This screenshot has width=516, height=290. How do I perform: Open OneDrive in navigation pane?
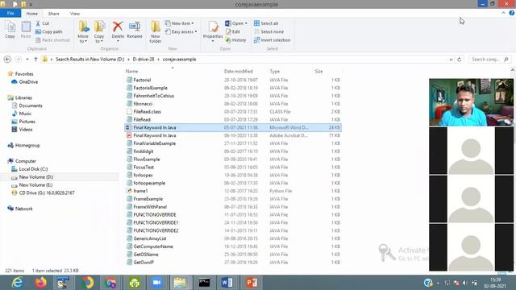(28, 82)
